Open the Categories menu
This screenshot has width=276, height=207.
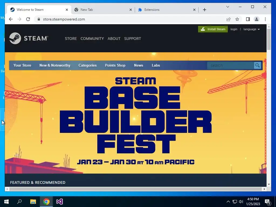click(88, 65)
